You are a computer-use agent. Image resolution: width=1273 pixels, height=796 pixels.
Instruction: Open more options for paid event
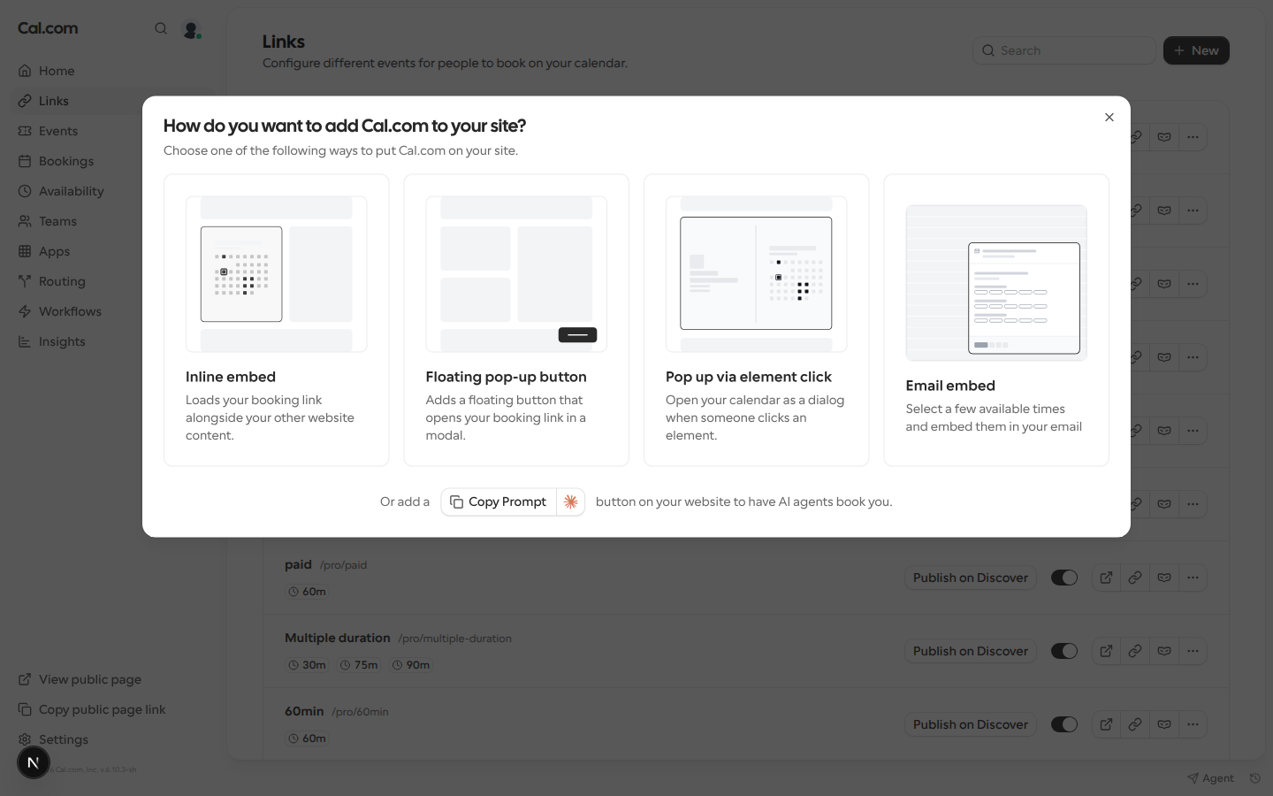tap(1193, 578)
